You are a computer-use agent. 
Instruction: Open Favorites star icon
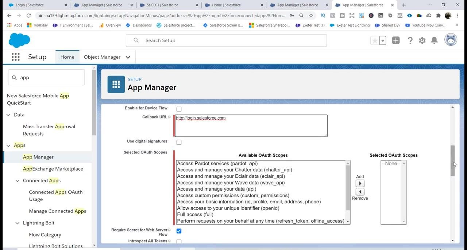point(375,40)
